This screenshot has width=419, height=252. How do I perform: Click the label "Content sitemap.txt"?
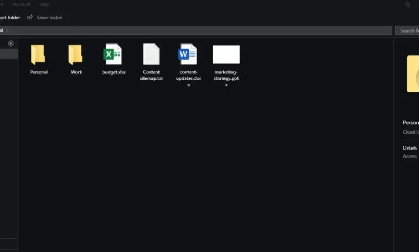pyautogui.click(x=151, y=75)
